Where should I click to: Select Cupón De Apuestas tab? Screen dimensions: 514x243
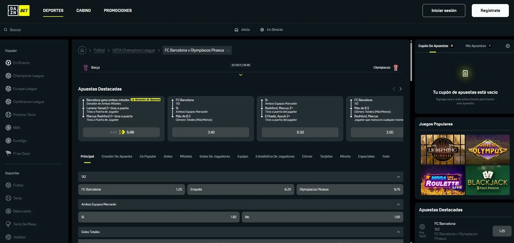(436, 46)
